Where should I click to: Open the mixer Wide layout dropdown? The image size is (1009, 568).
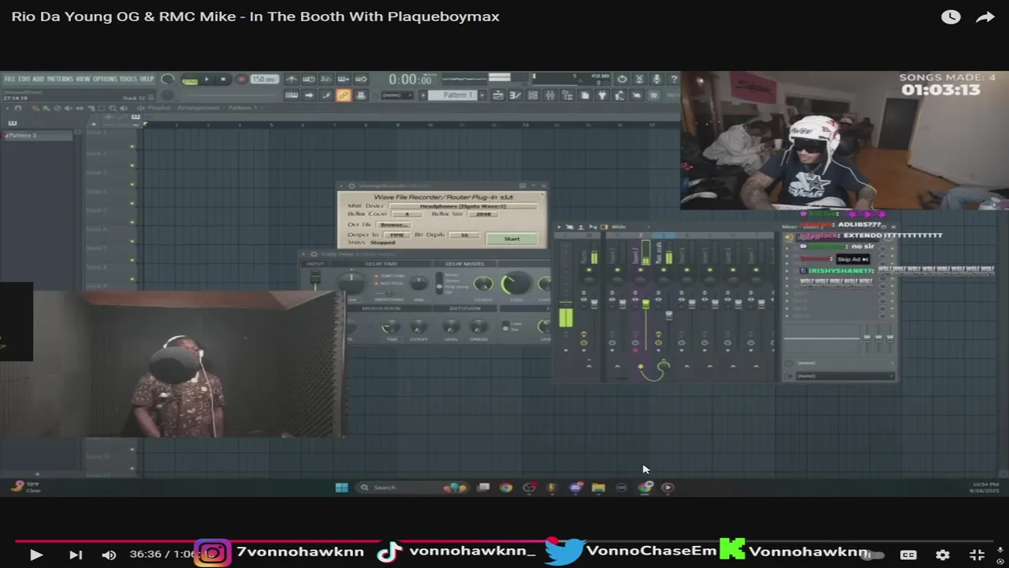point(631,226)
